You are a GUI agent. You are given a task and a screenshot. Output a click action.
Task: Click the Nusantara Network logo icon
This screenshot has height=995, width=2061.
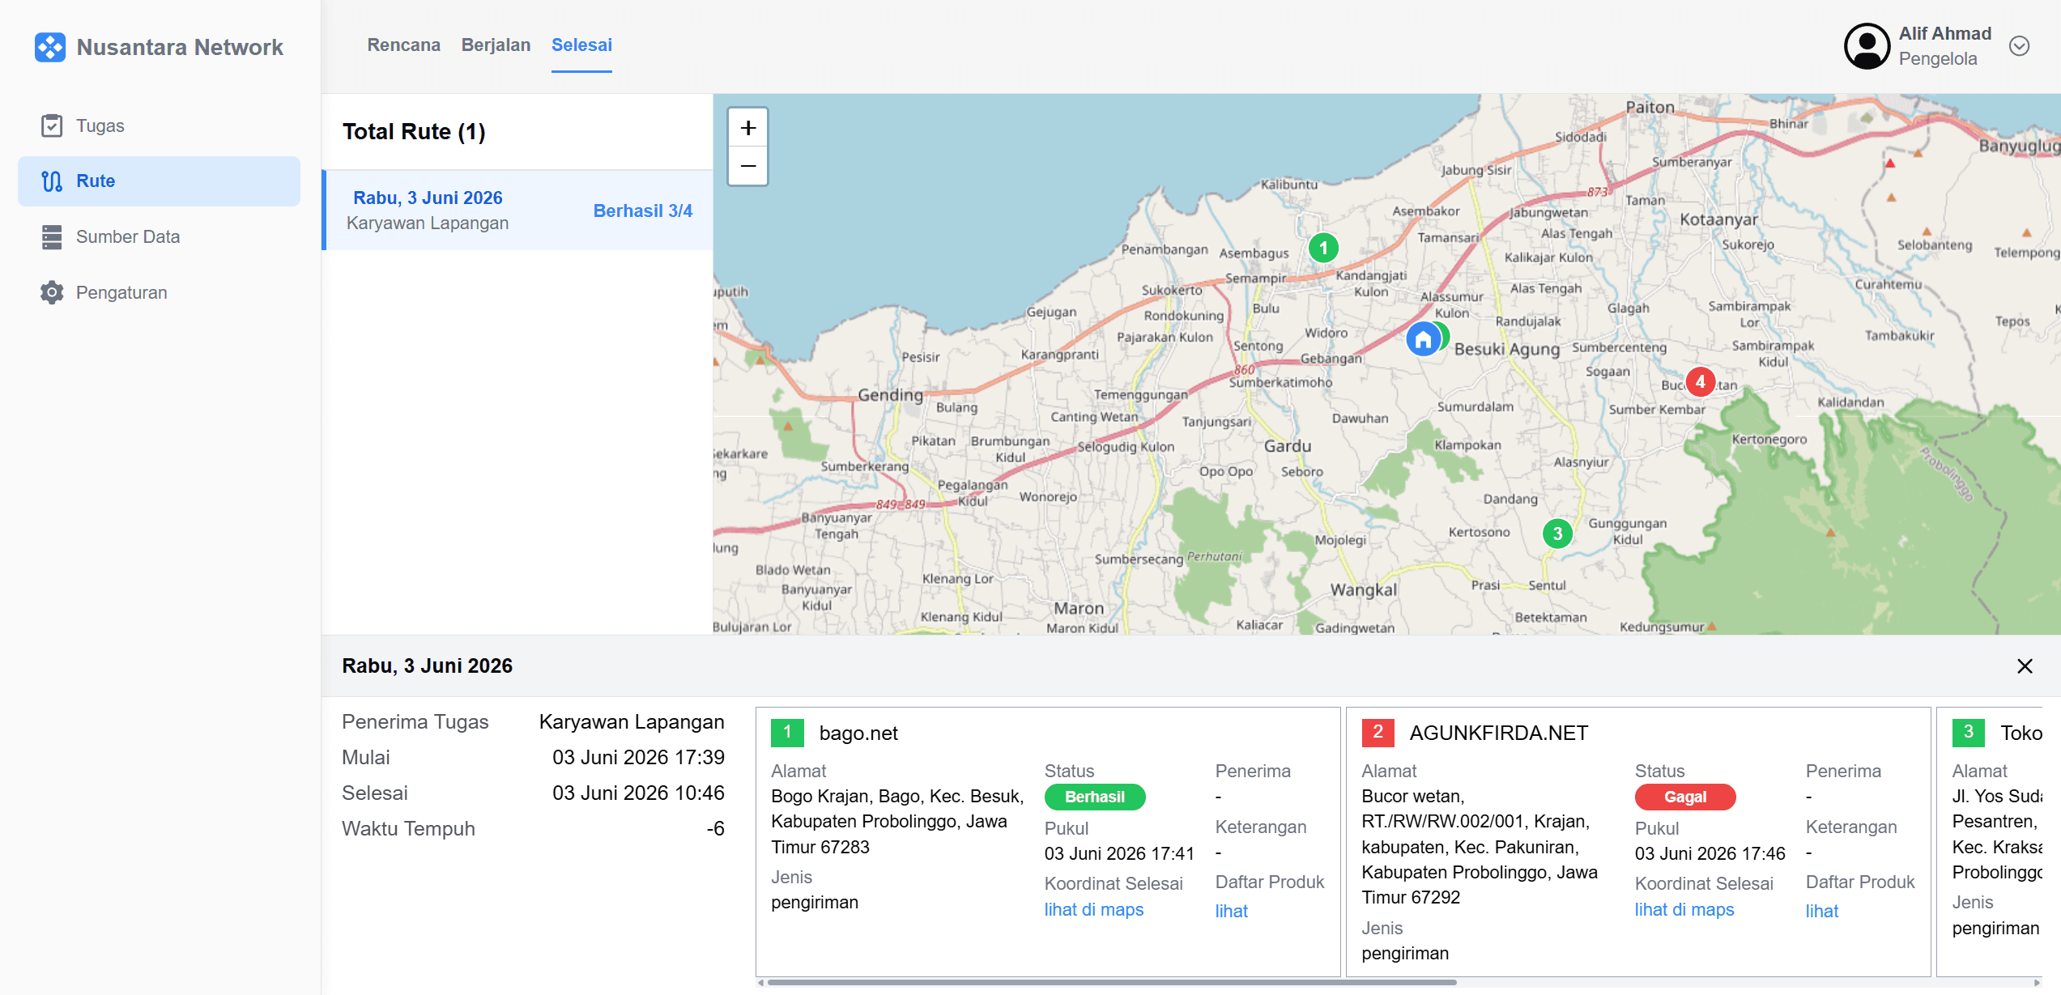(x=50, y=47)
